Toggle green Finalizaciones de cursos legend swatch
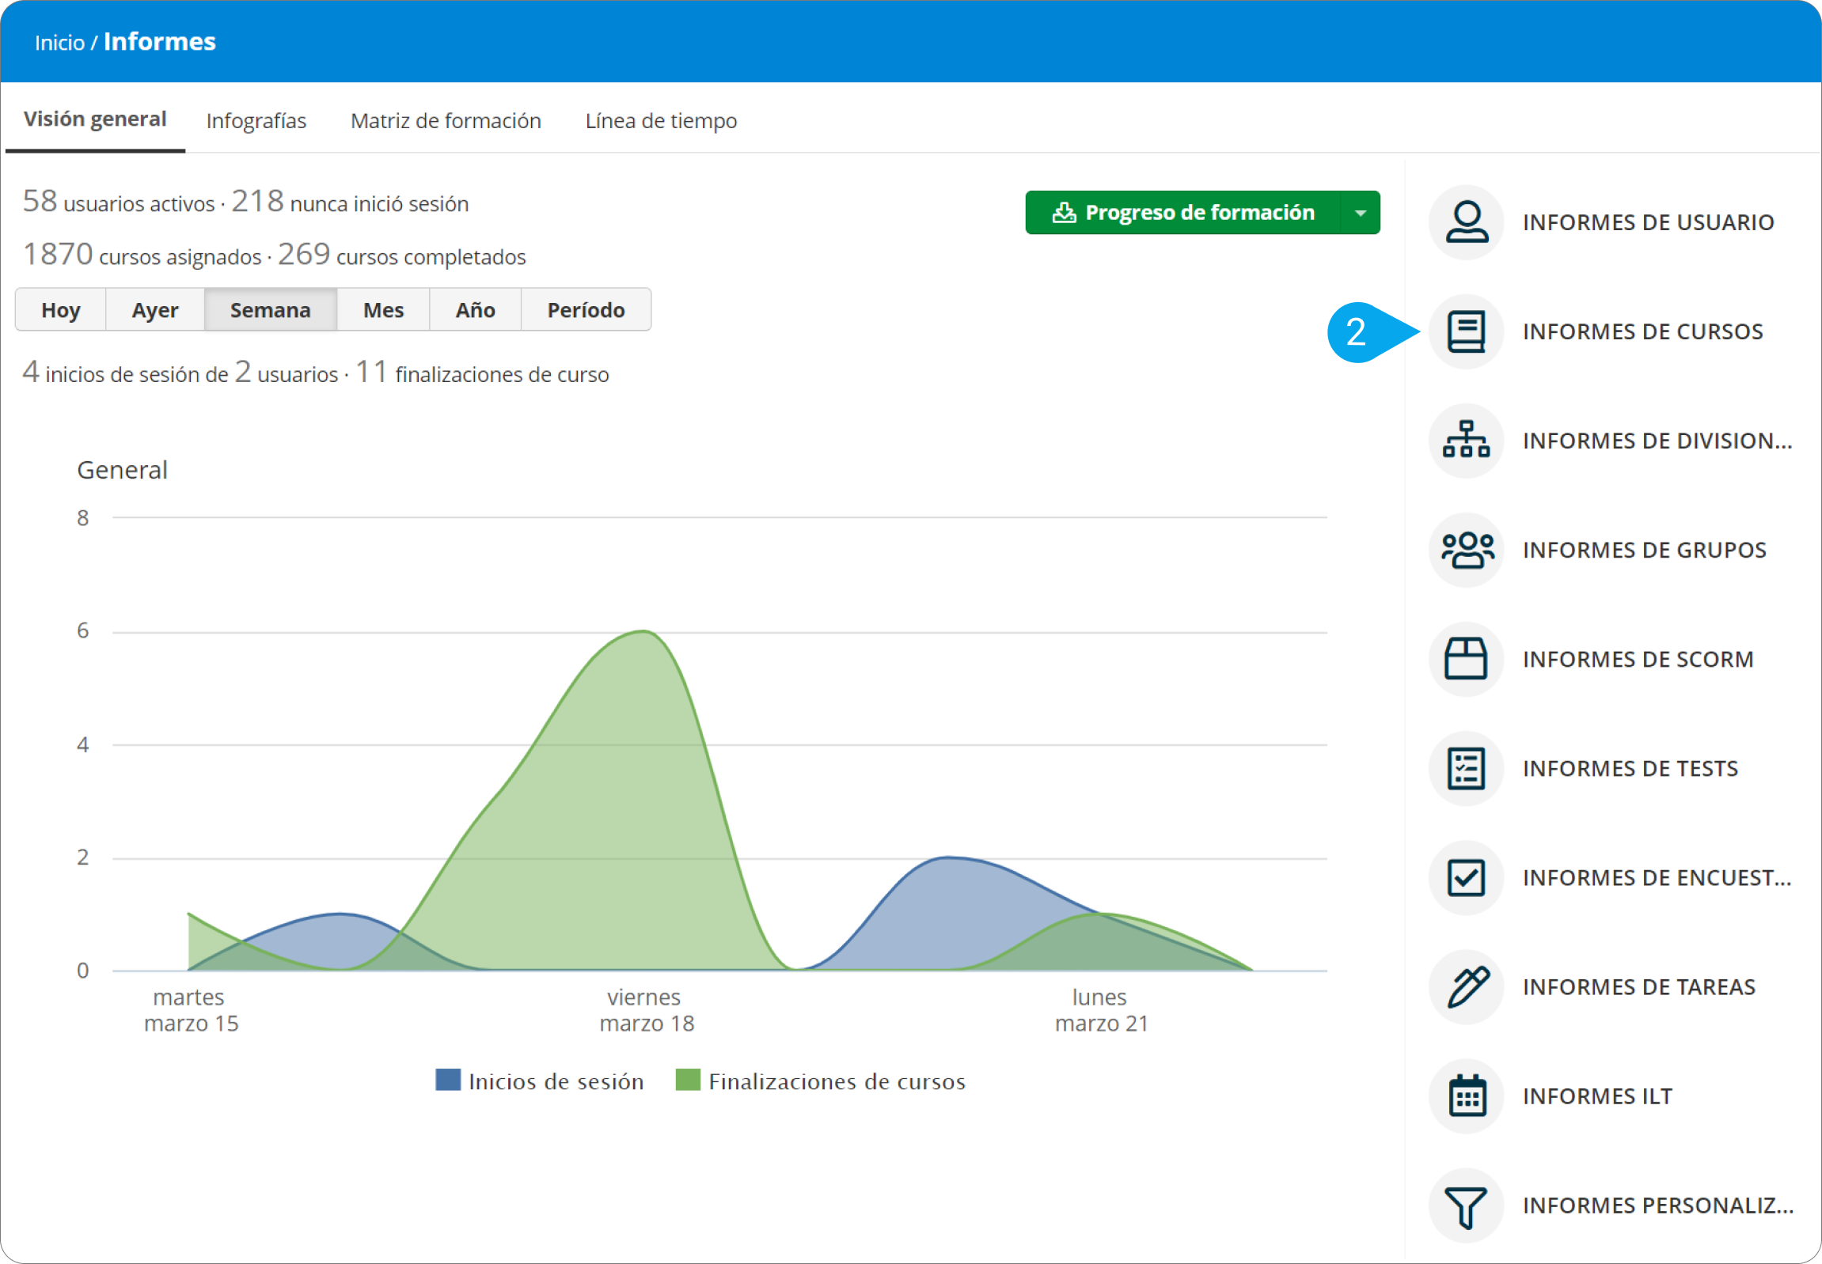Viewport: 1822px width, 1264px height. click(688, 1080)
